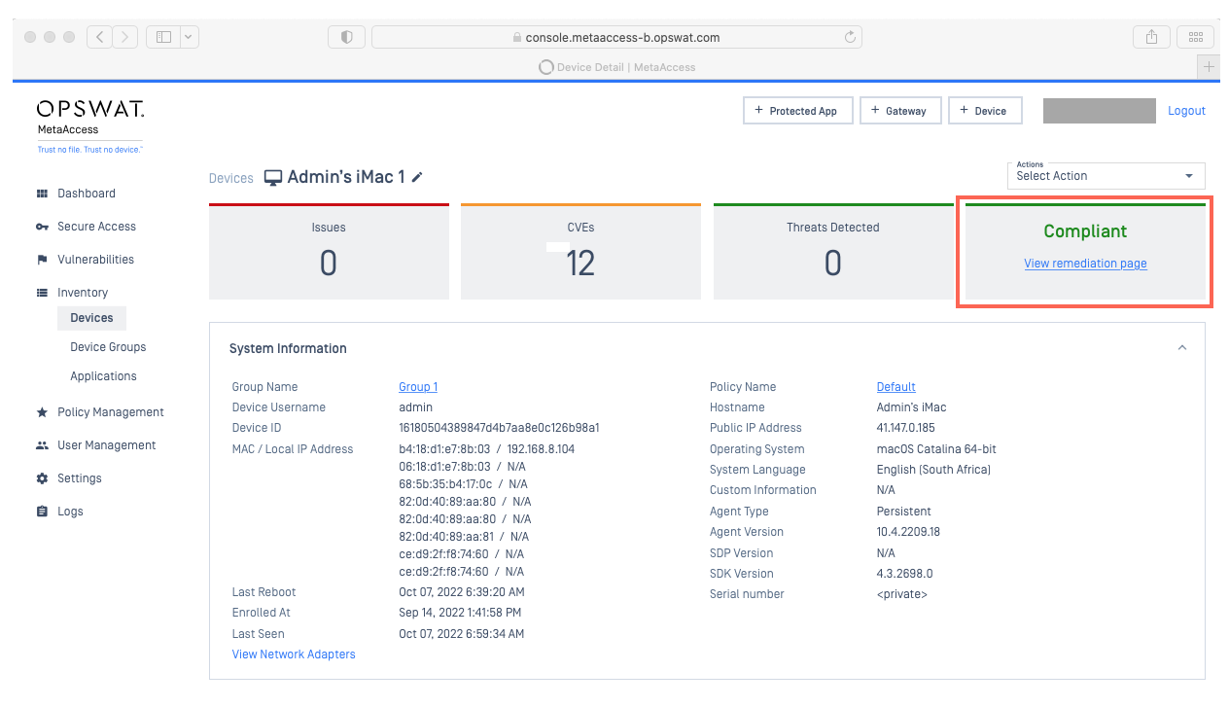Click the Safari back arrow button
The image size is (1229, 707).
tap(99, 37)
